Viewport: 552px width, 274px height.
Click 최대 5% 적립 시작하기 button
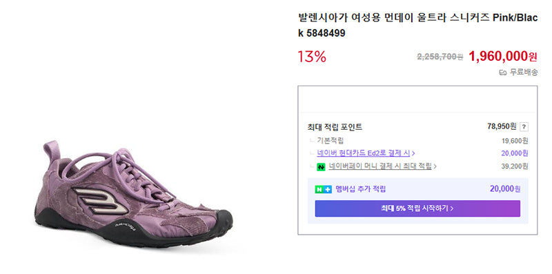[x=417, y=208]
